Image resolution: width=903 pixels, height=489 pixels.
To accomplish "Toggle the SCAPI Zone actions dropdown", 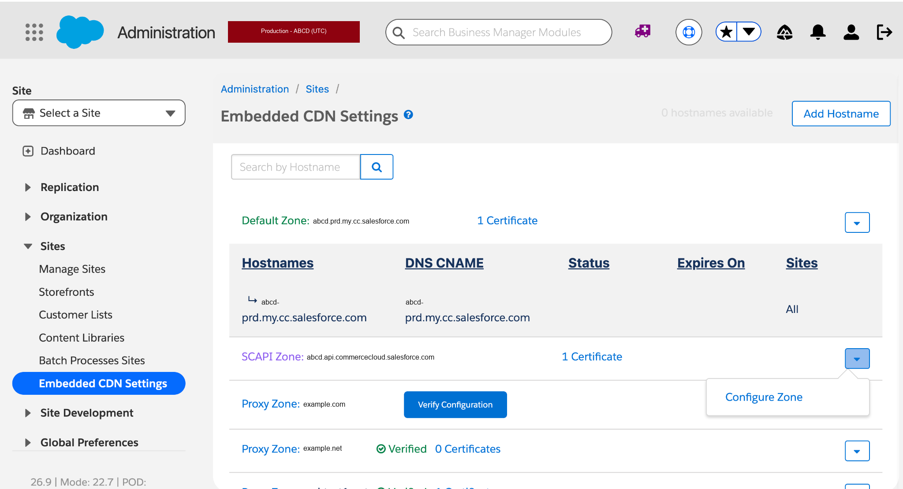I will click(857, 358).
